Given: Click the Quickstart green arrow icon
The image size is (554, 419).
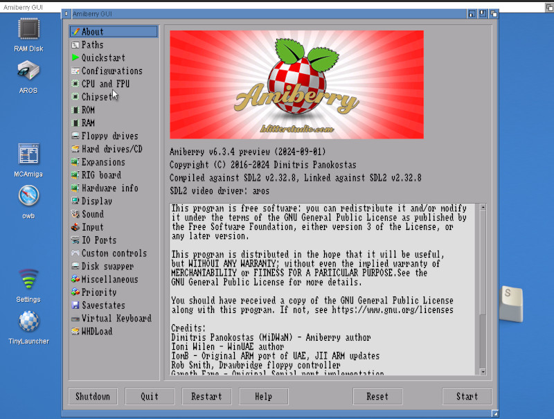Looking at the screenshot, I should click(x=75, y=58).
